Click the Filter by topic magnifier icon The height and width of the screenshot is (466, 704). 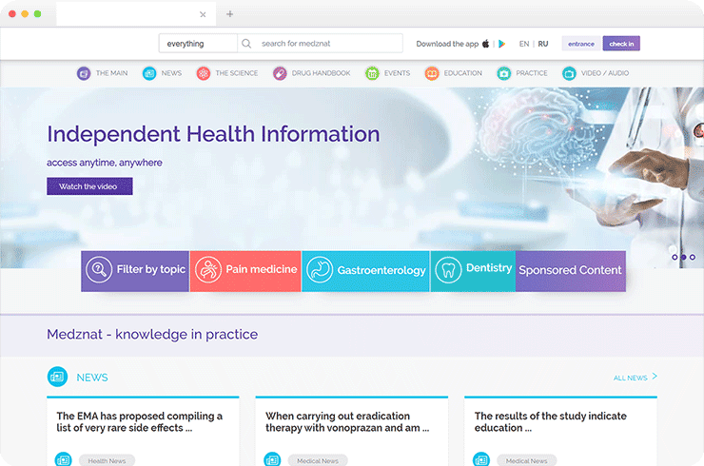[99, 269]
